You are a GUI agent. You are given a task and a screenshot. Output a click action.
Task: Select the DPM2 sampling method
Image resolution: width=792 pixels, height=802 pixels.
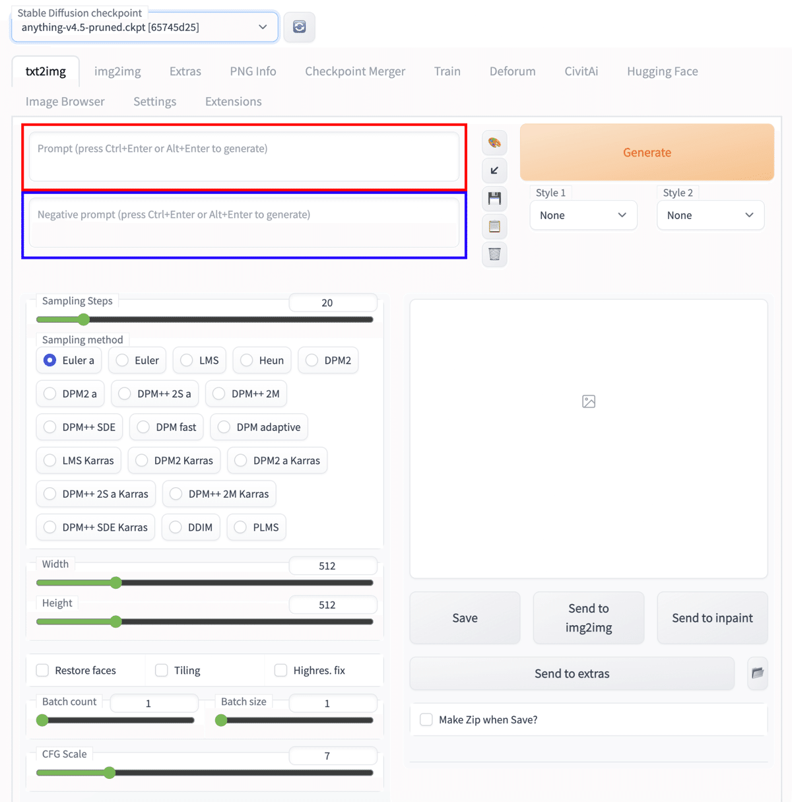pyautogui.click(x=328, y=360)
